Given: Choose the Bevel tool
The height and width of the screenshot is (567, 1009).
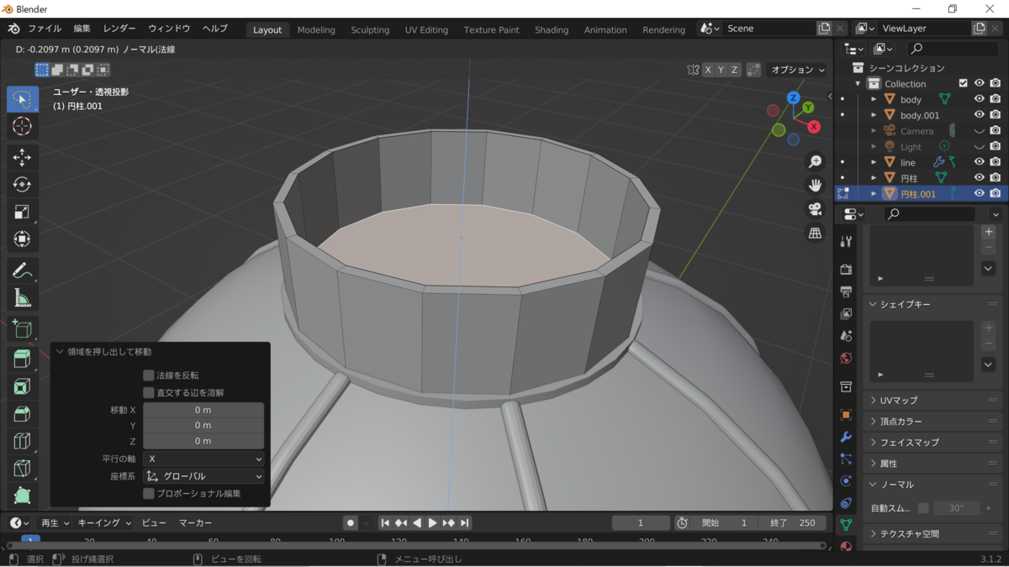Looking at the screenshot, I should pyautogui.click(x=23, y=414).
